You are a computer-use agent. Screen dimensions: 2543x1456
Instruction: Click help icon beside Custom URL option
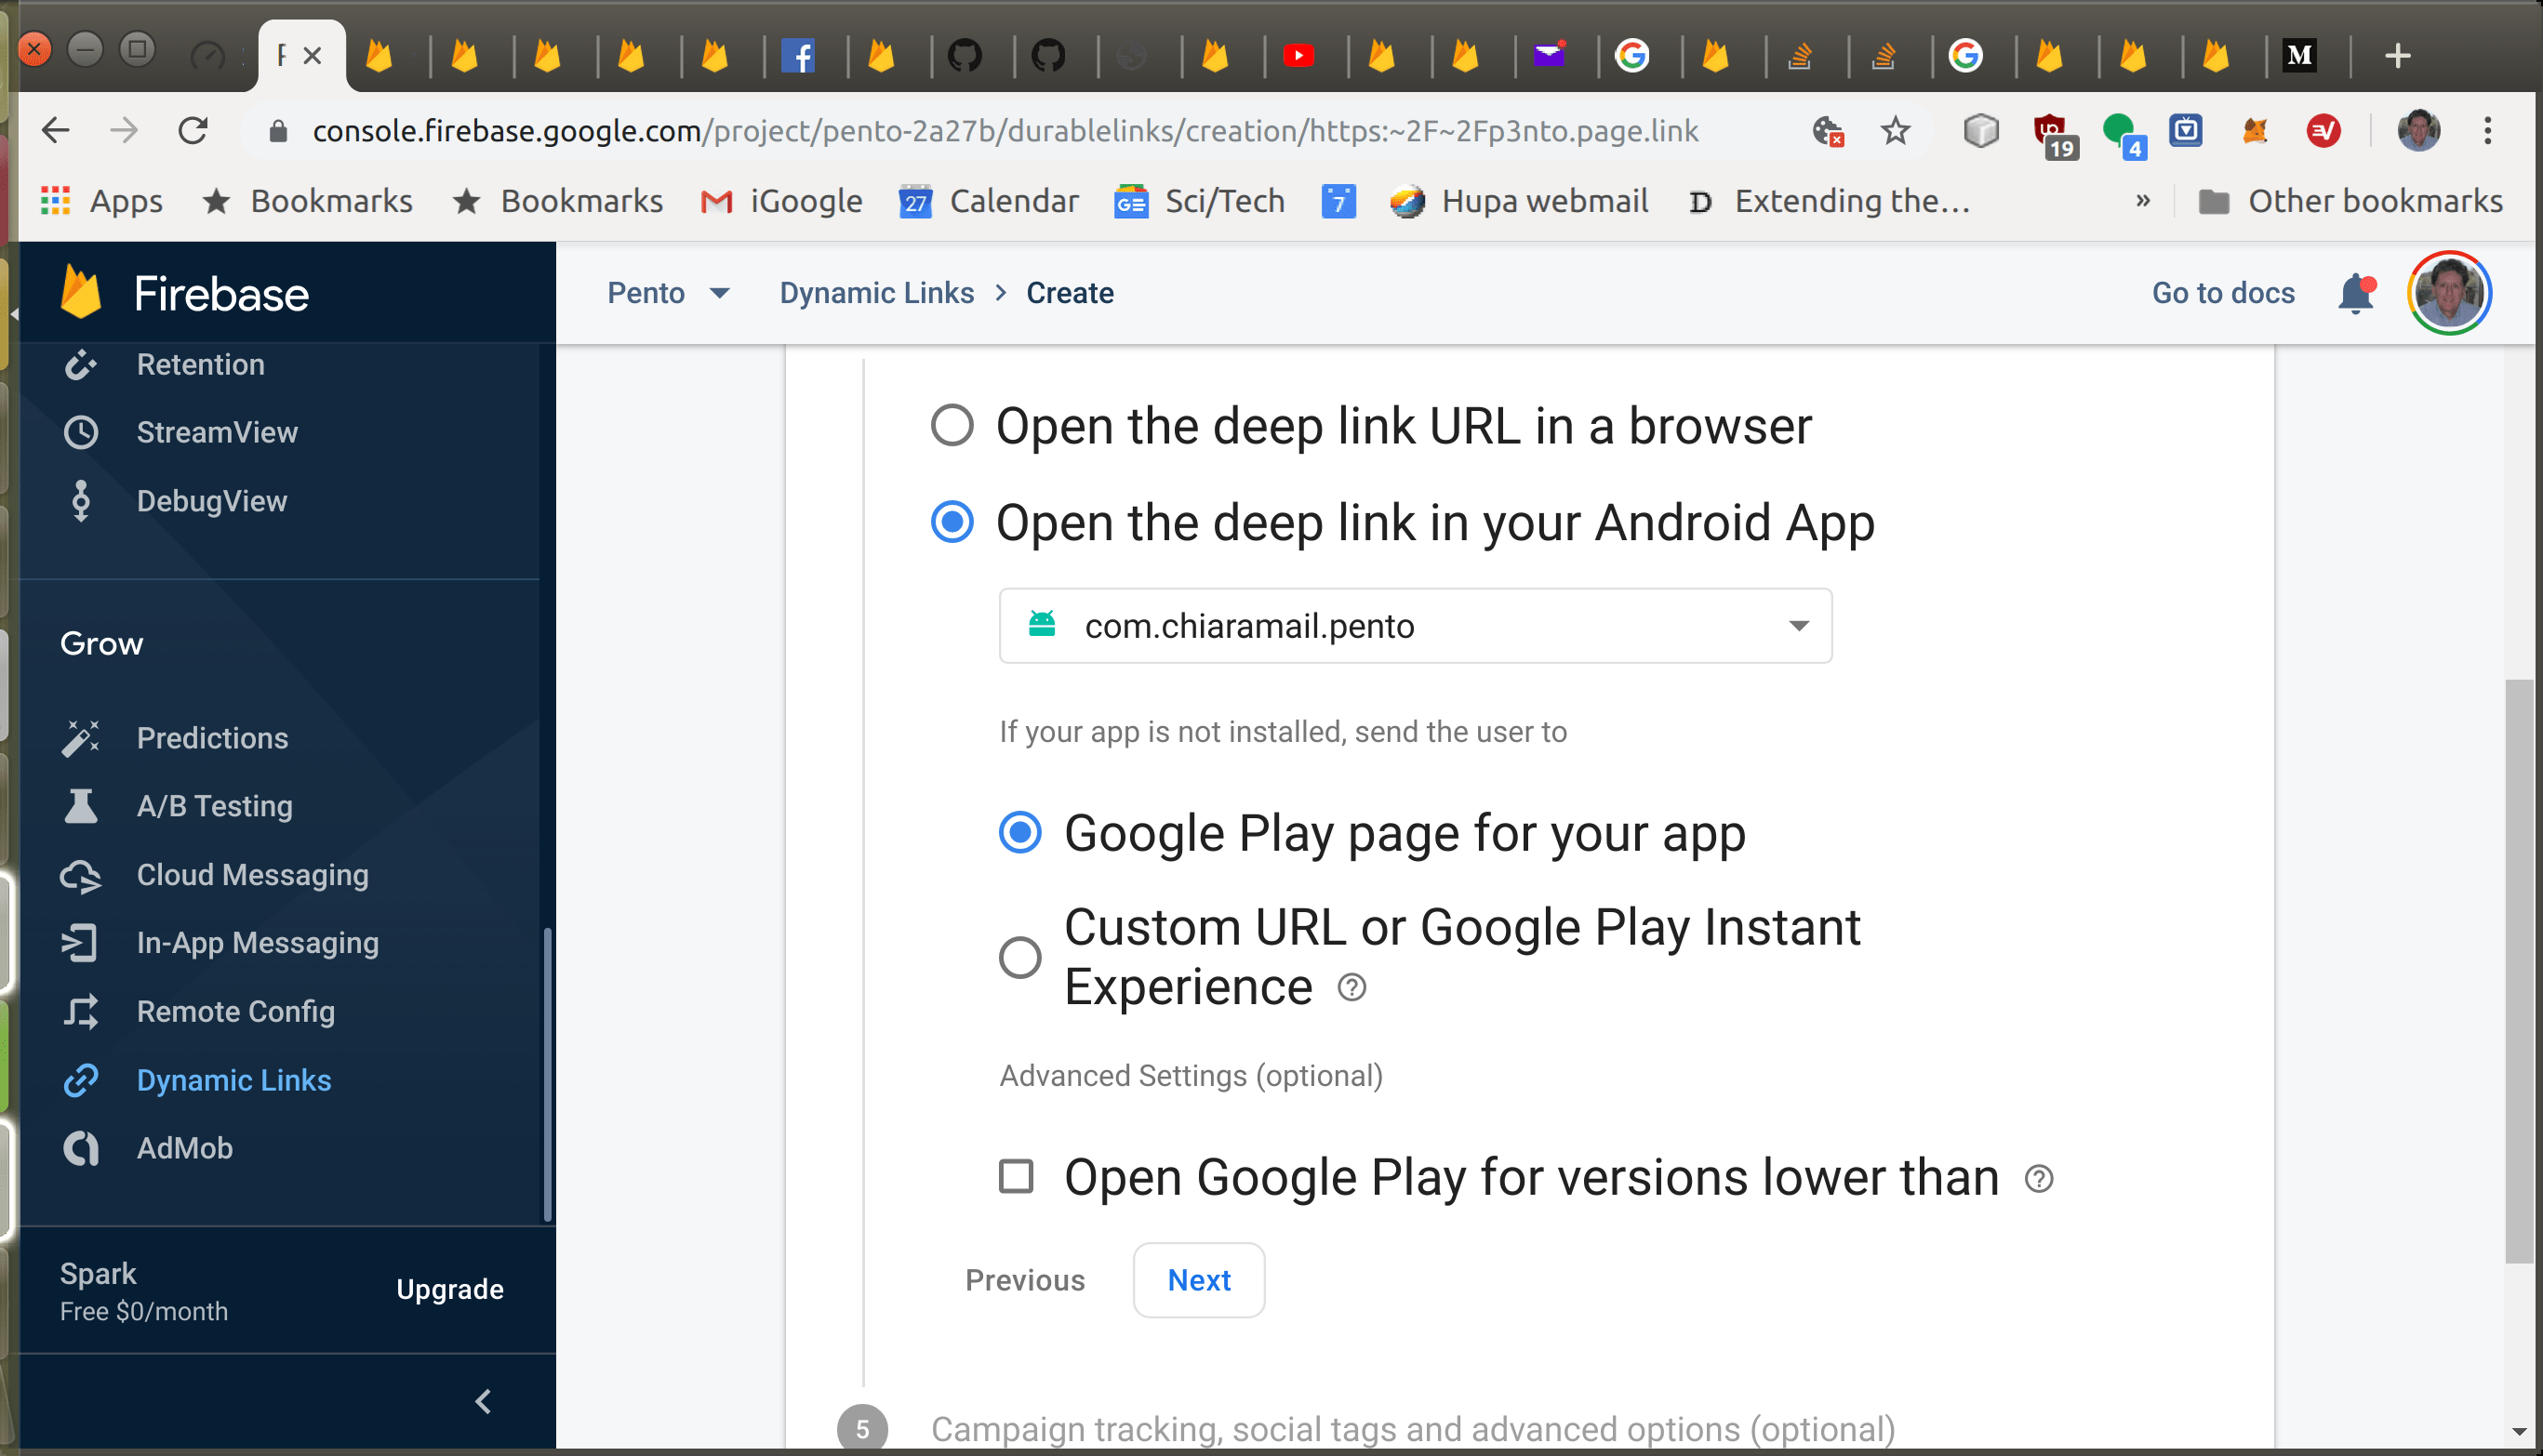1351,988
